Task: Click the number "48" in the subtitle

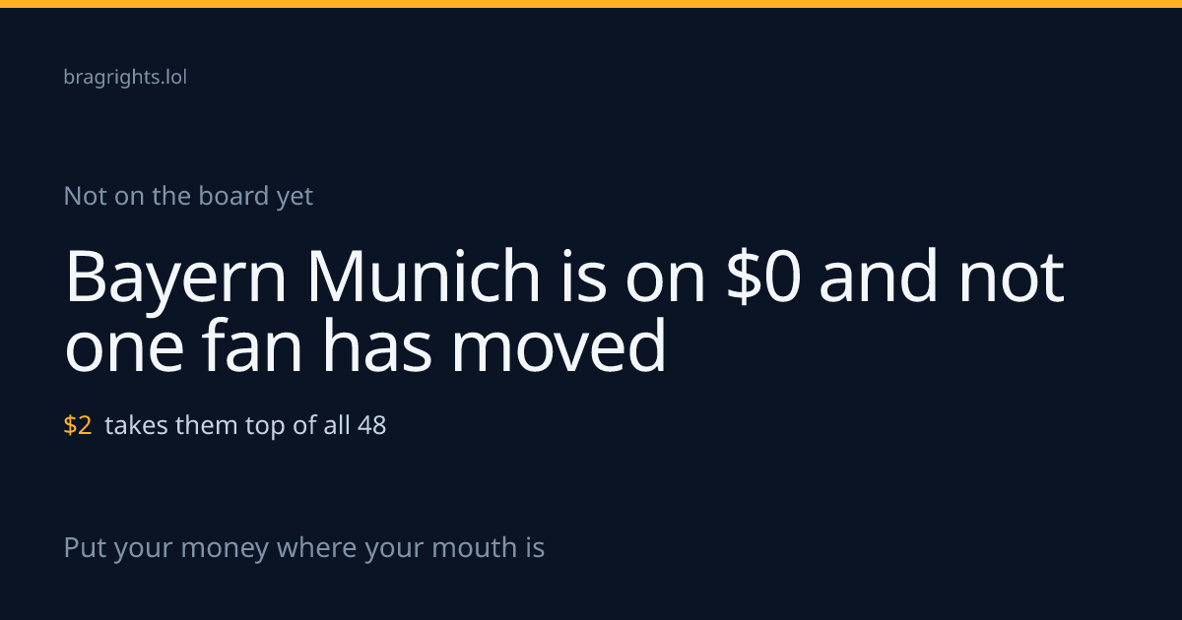Action: click(371, 426)
